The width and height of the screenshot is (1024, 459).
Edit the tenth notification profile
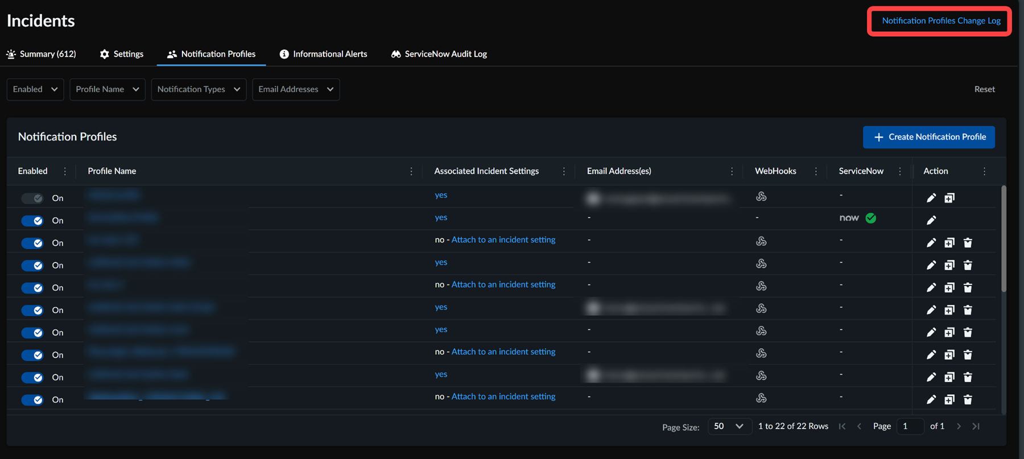pyautogui.click(x=931, y=400)
